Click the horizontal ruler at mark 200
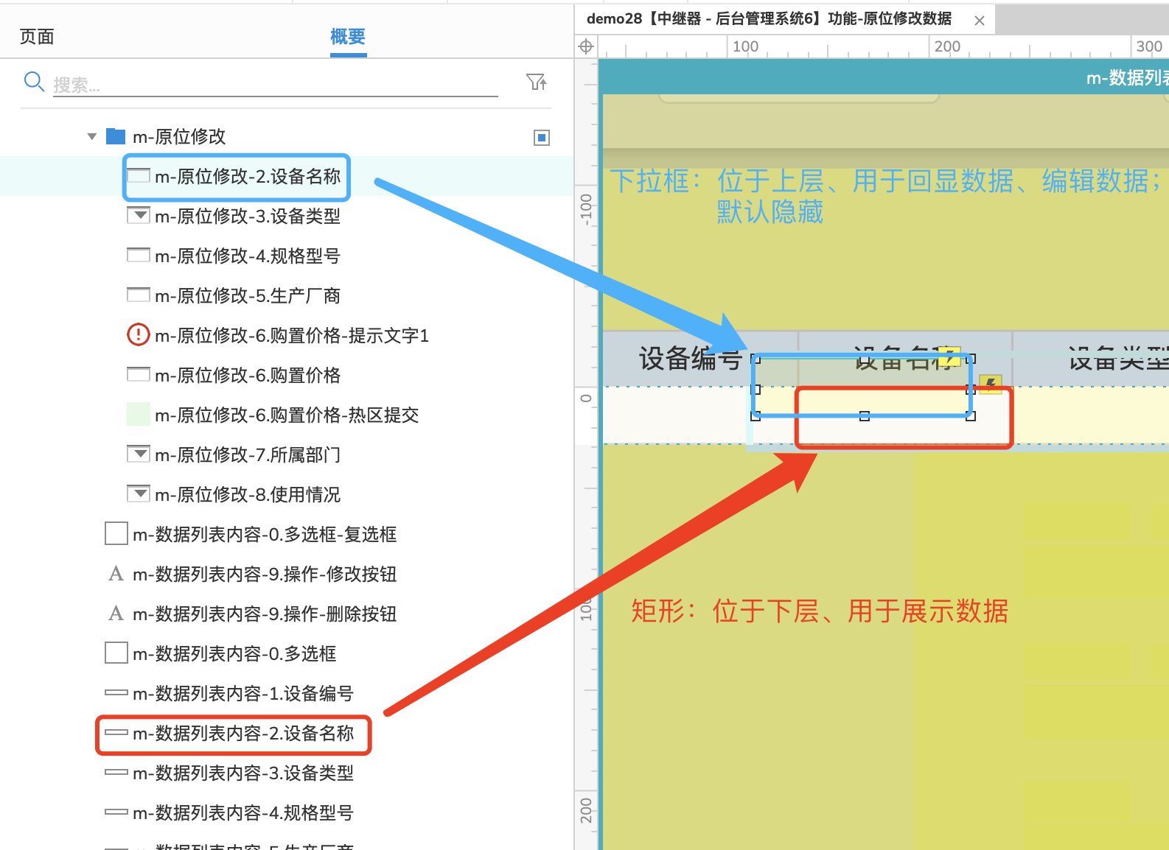The image size is (1169, 850). (946, 46)
